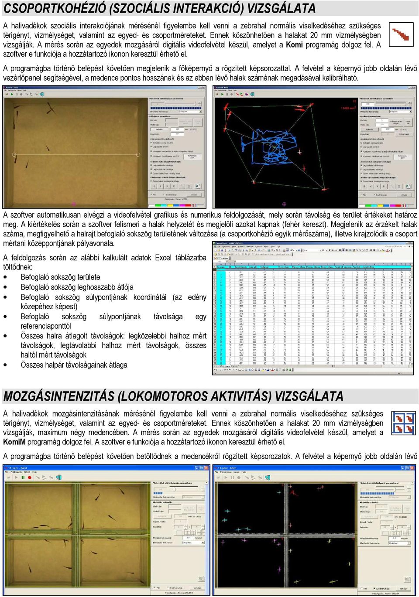Jump to first frame in top-left Komi window
419x597 pixels.
[154, 186]
